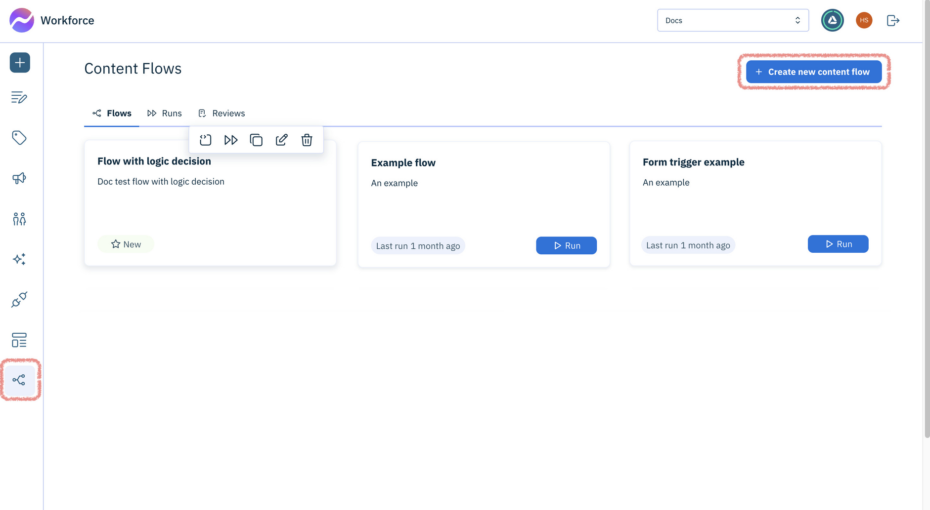The width and height of the screenshot is (930, 510).
Task: Select the AI sparkles icon in sidebar
Action: pos(19,259)
